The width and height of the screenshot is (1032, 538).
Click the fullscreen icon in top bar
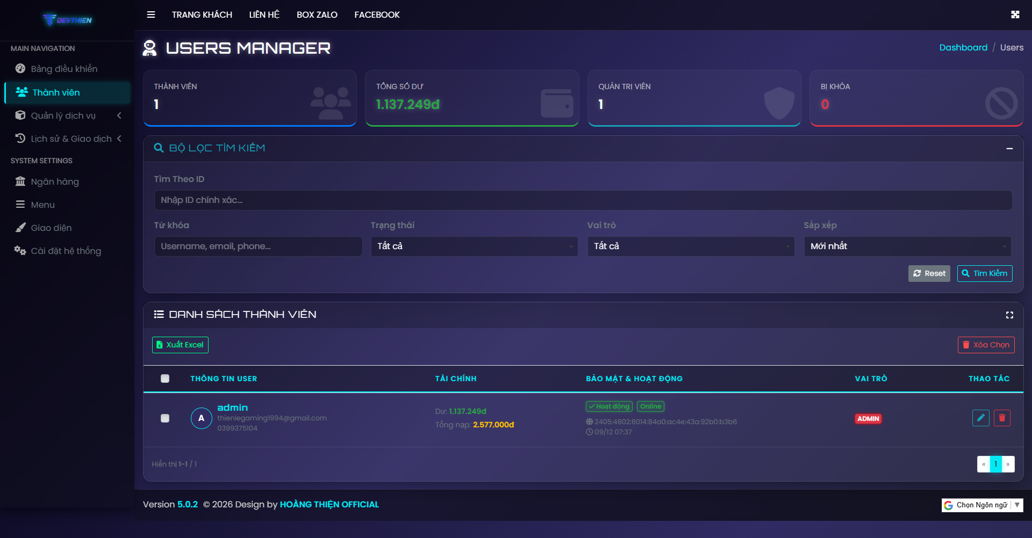(1015, 14)
